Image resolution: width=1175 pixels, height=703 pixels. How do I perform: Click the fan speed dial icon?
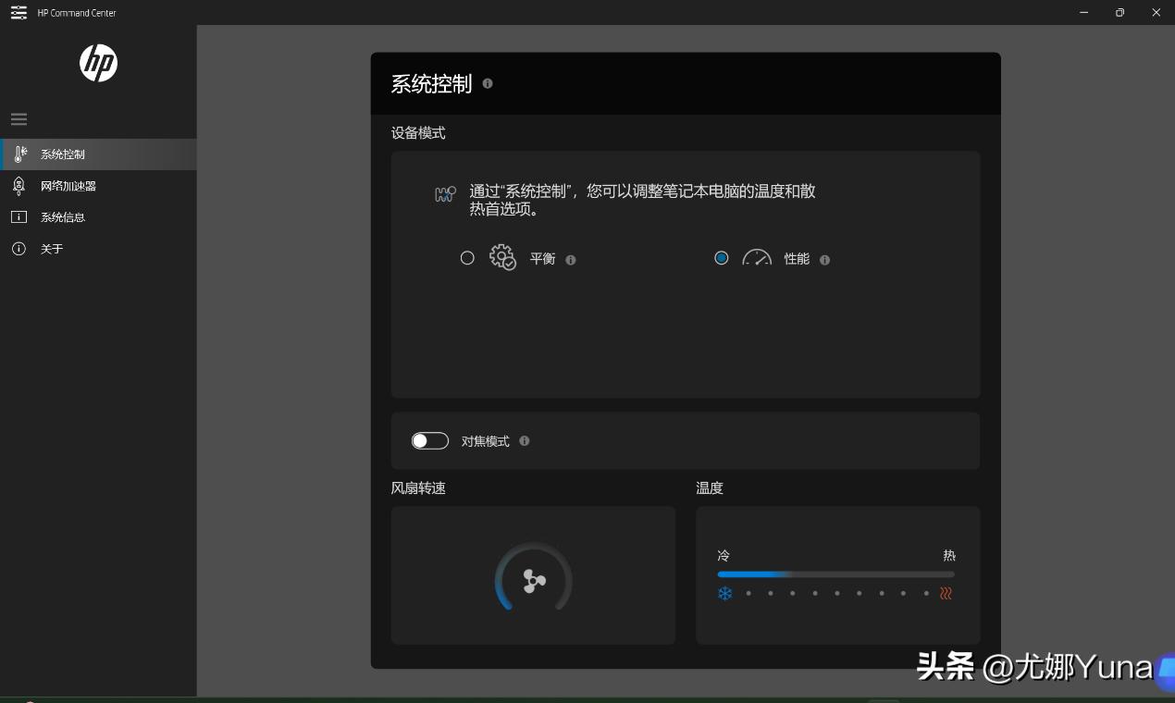coord(533,580)
